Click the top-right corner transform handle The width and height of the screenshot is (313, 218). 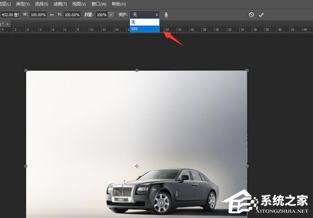tap(247, 70)
